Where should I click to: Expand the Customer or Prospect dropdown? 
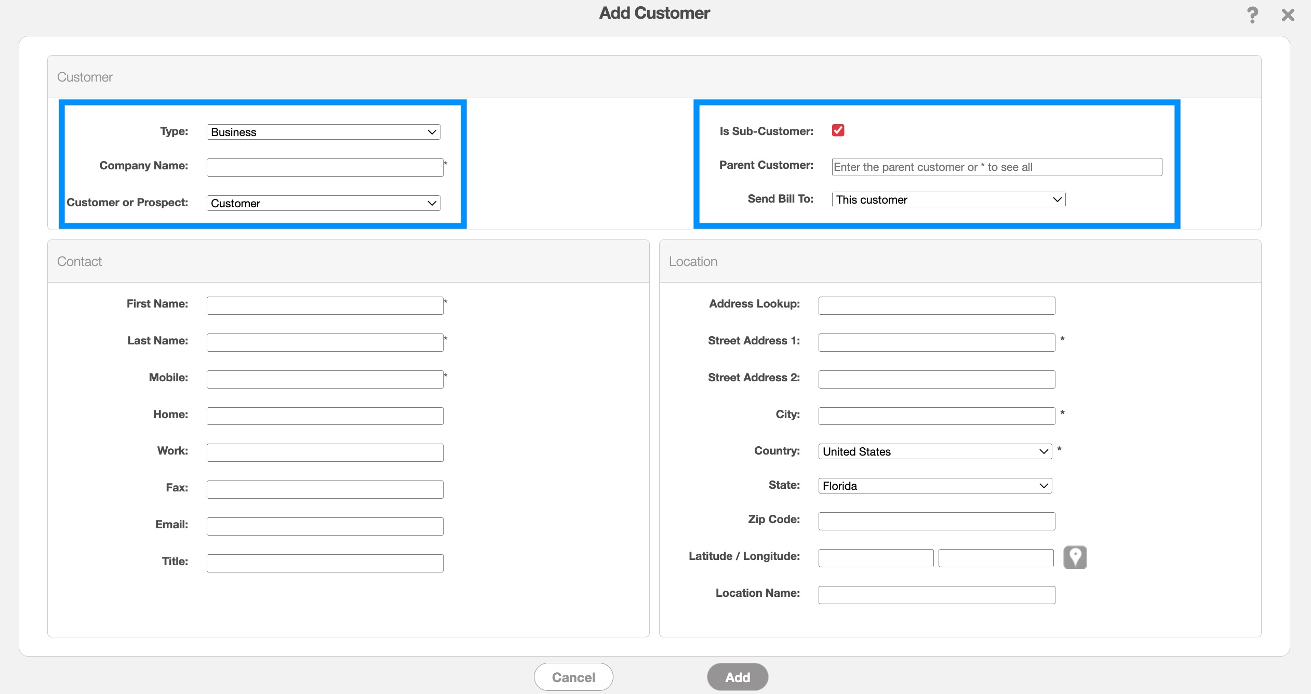click(323, 203)
